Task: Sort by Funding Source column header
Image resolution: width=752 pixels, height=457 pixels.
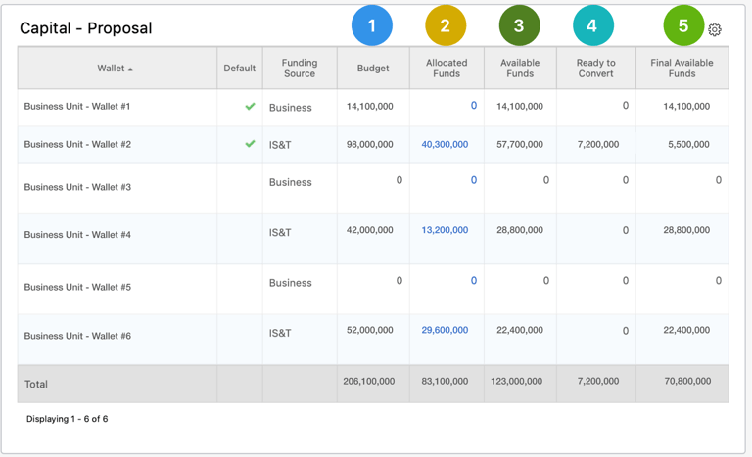Action: [x=299, y=69]
